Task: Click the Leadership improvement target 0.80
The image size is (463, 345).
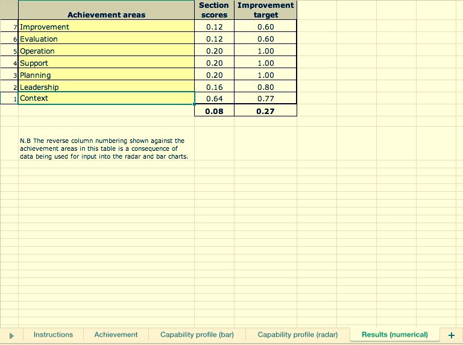Action: (x=265, y=87)
